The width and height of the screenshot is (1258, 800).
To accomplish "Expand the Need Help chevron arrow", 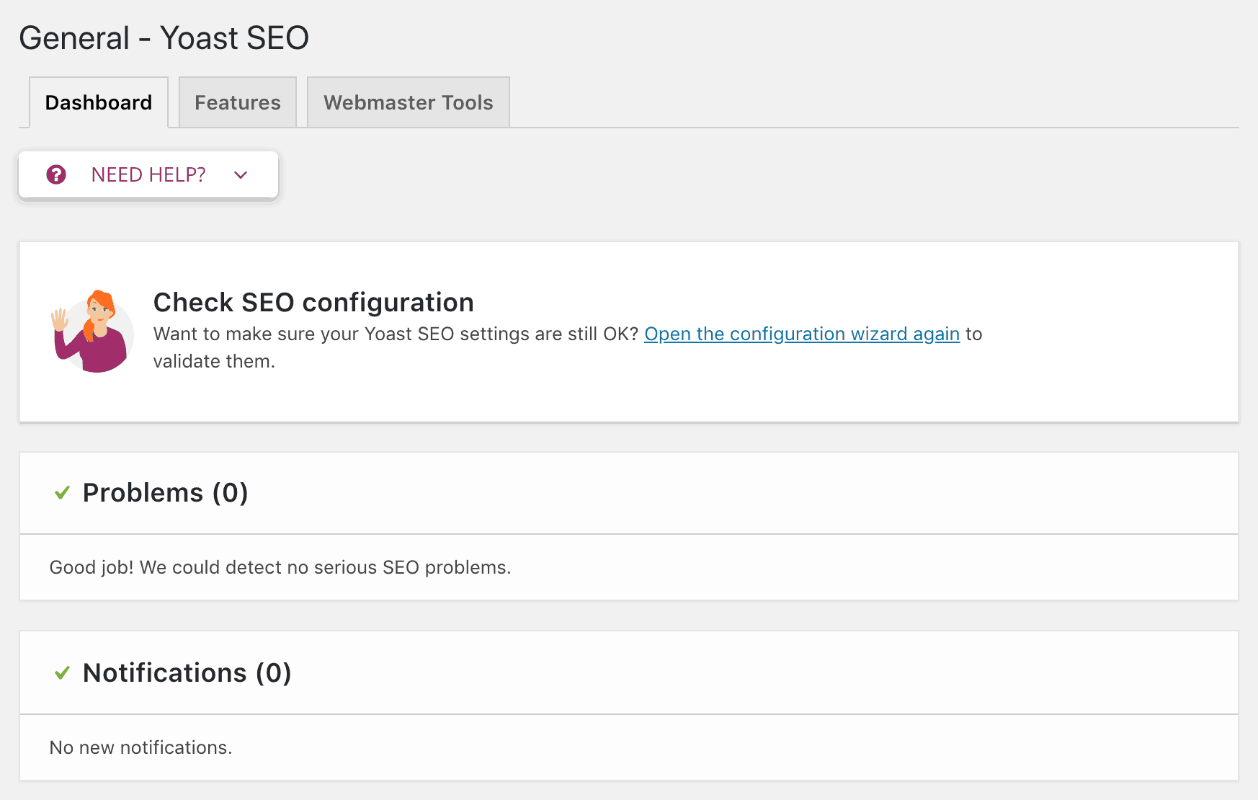I will point(241,175).
